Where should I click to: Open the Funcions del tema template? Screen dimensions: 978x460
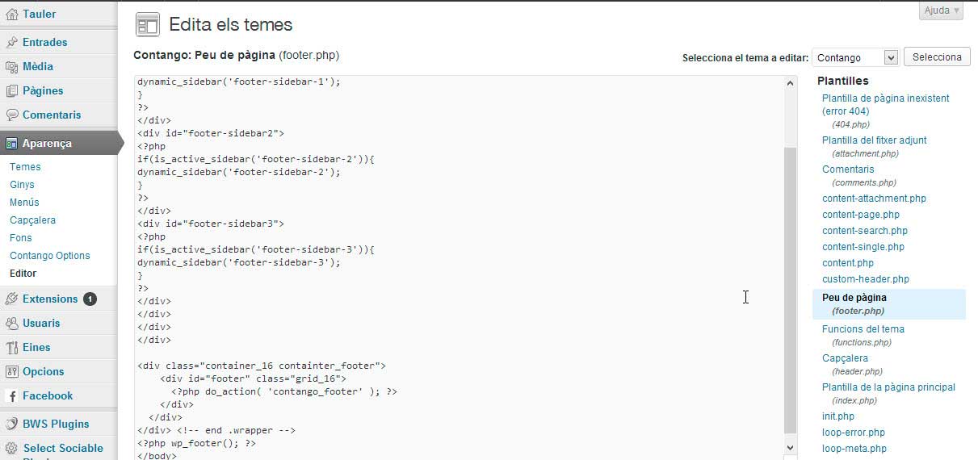click(863, 329)
